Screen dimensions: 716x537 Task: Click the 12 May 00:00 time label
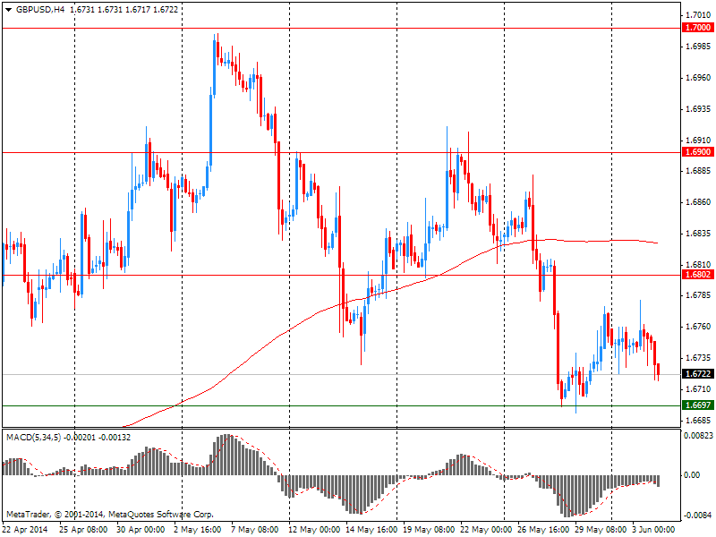tap(314, 530)
